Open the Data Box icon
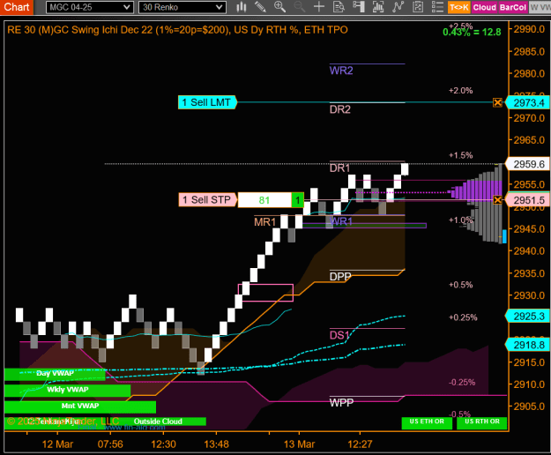The height and width of the screenshot is (455, 551). tap(339, 7)
